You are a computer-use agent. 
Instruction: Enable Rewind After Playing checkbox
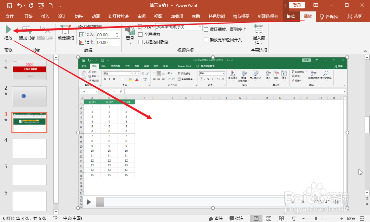click(x=206, y=40)
